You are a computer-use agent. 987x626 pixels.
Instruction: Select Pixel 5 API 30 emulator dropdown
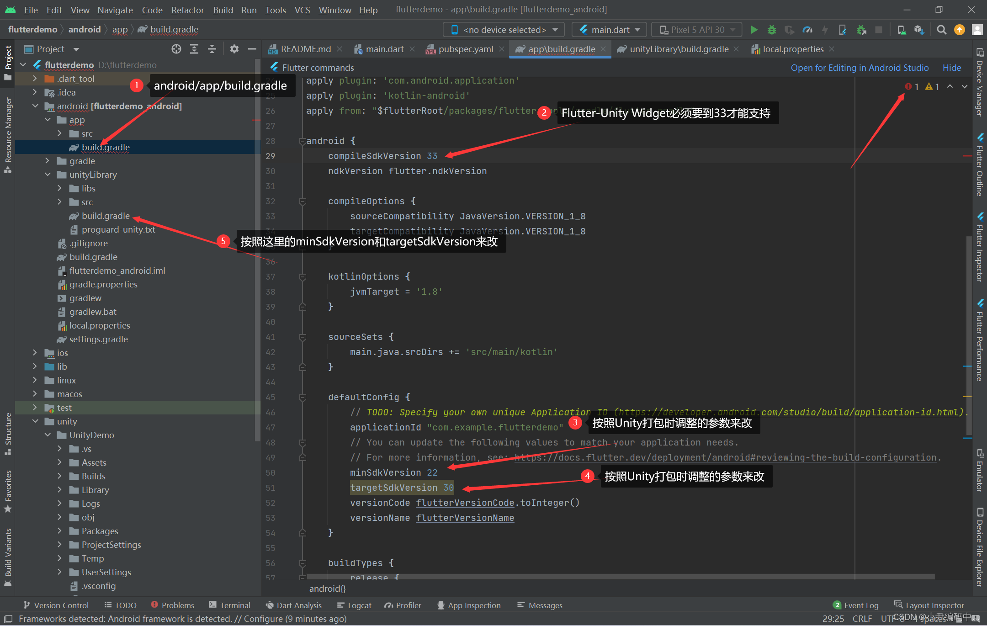(694, 30)
